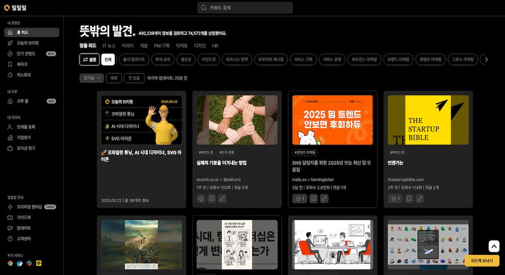Viewport: 505px width, 275px height.
Task: Open the 커리어 tab
Action: pyautogui.click(x=128, y=46)
